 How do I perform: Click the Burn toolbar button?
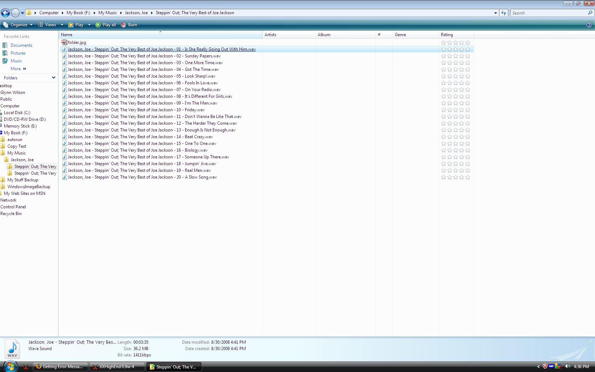(129, 25)
